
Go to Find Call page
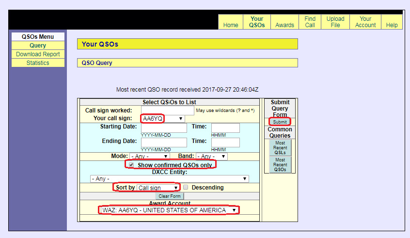click(310, 22)
